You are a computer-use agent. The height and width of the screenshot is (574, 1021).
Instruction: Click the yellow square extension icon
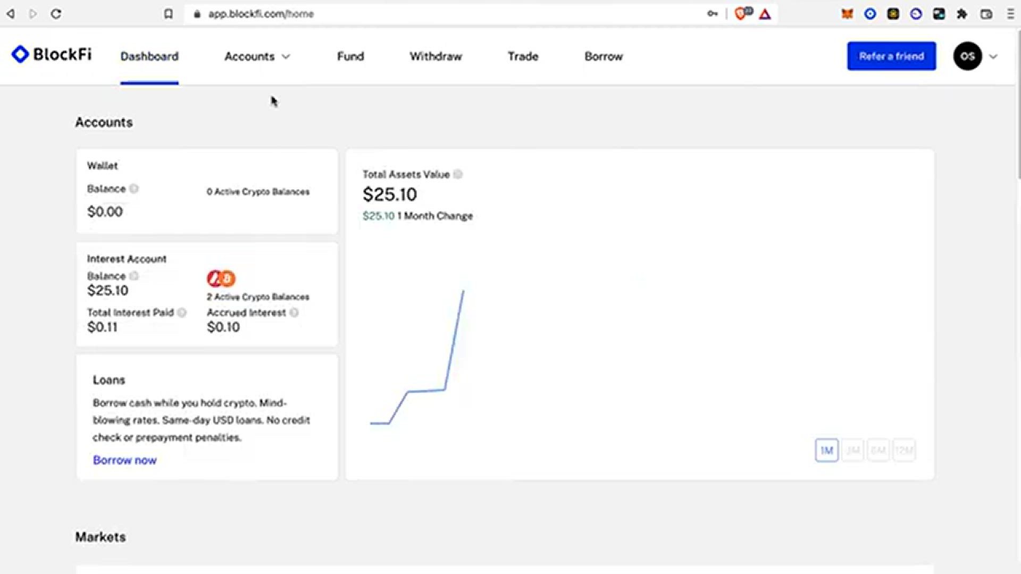point(893,14)
